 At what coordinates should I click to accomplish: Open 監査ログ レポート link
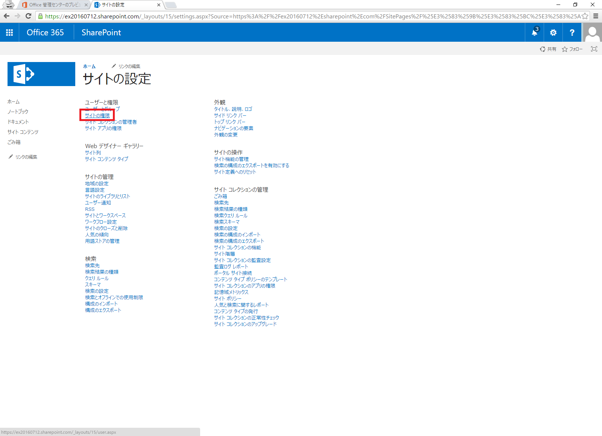[231, 266]
